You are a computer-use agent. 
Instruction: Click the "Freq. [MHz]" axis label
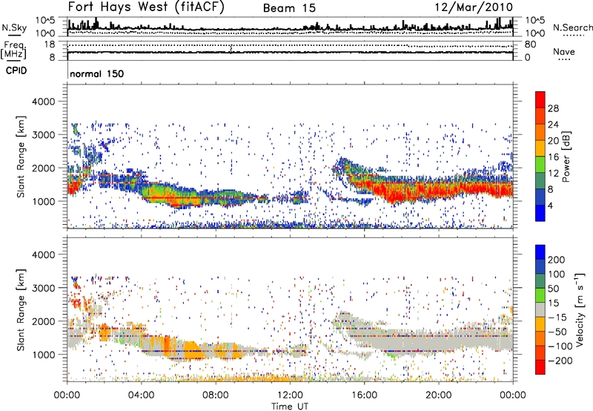point(13,50)
